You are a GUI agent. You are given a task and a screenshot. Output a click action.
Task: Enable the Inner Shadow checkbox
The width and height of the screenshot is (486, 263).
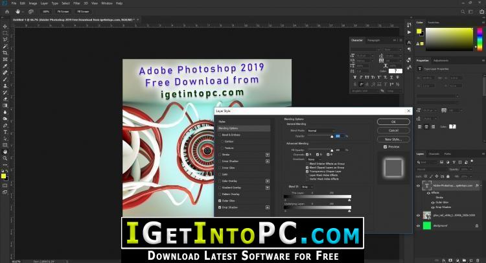[220, 161]
